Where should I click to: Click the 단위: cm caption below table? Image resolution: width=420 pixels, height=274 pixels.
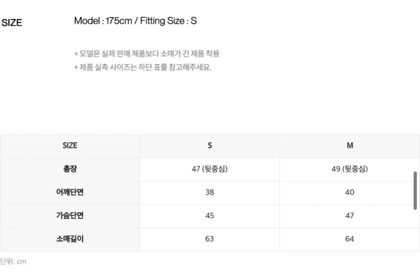pos(13,261)
